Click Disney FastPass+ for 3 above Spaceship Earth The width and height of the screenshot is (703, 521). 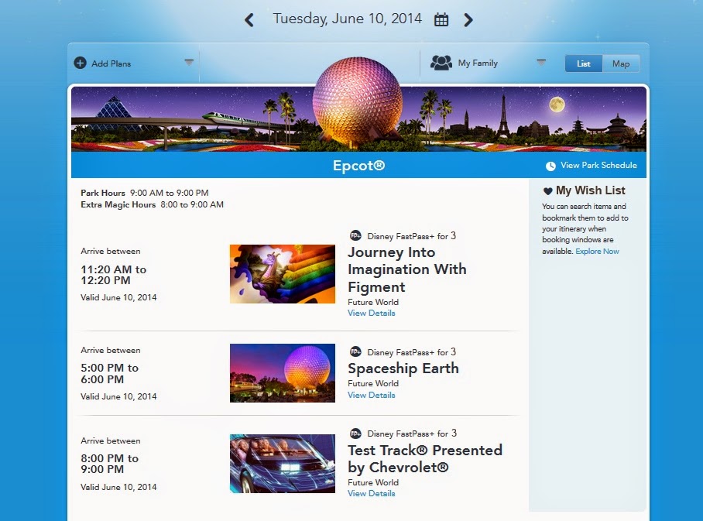click(412, 352)
